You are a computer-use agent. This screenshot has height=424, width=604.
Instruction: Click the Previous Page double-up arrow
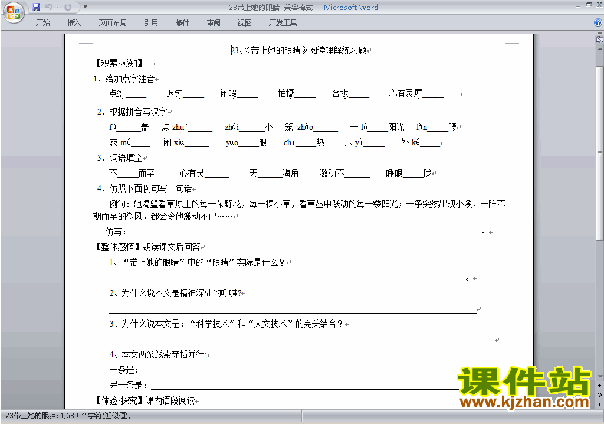tap(600, 386)
